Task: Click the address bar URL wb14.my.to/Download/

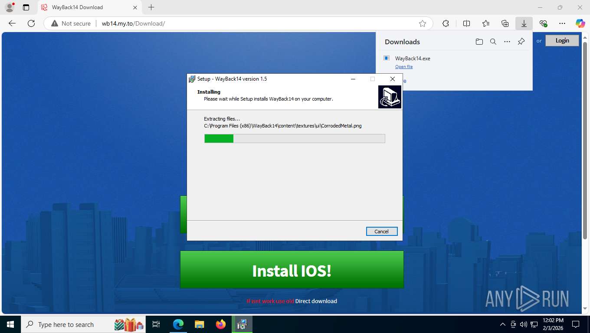Action: coord(133,23)
